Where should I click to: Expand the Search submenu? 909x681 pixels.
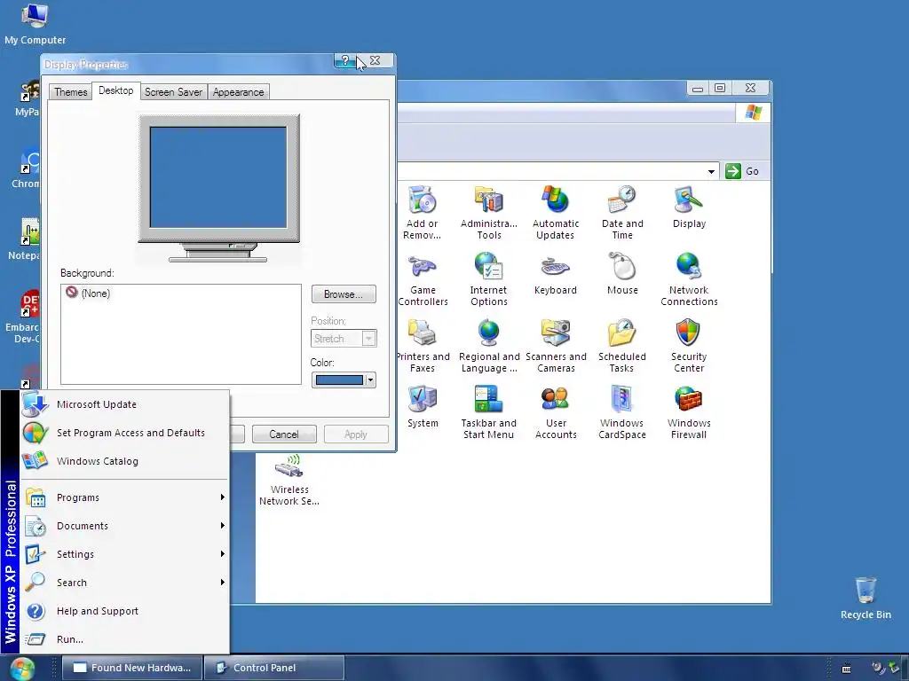[124, 583]
